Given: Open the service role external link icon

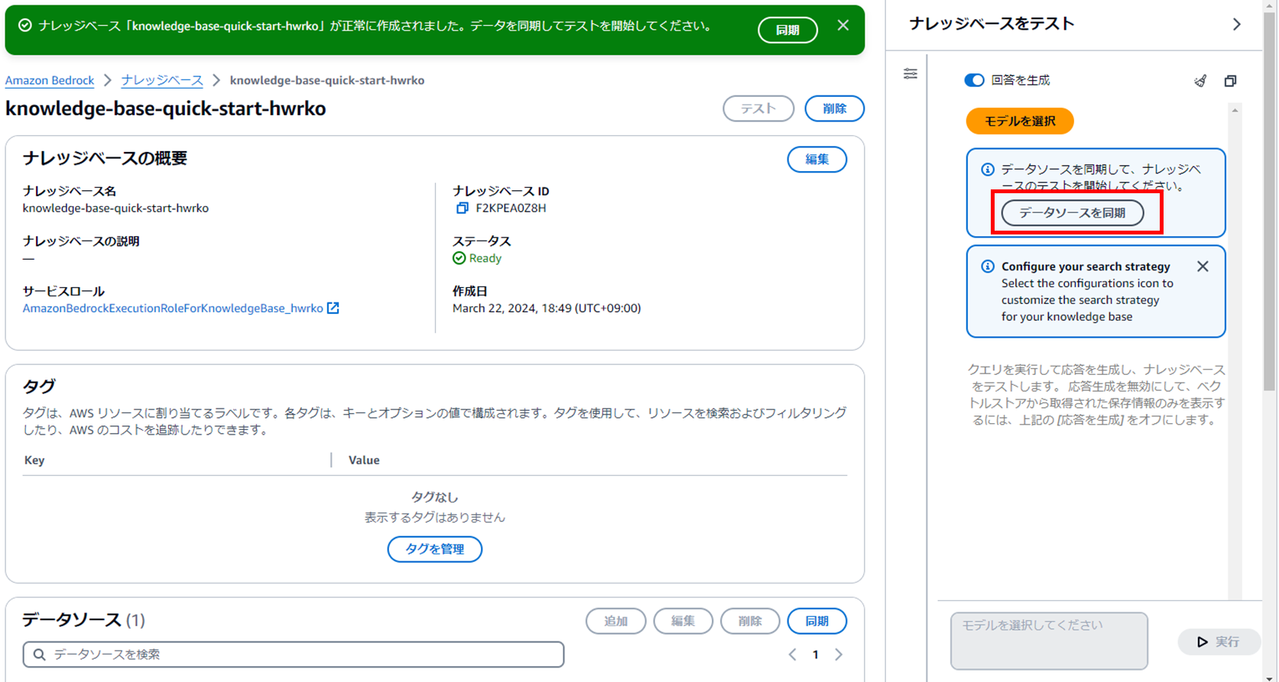Looking at the screenshot, I should click(333, 308).
